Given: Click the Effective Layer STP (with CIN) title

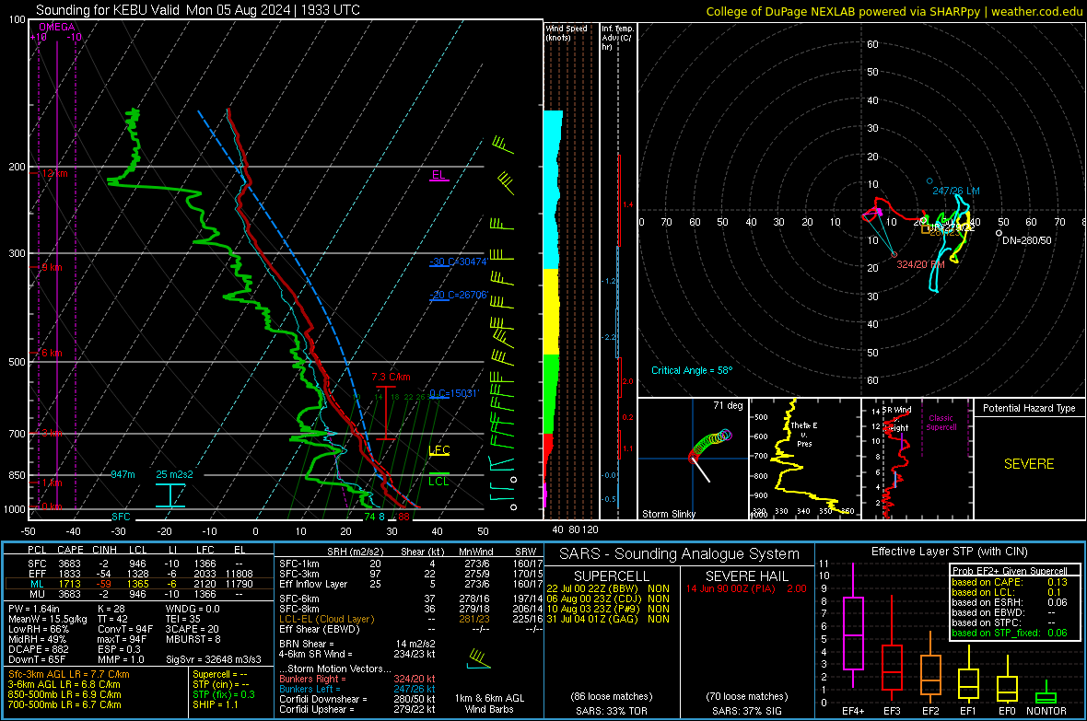Looking at the screenshot, I should tap(950, 552).
